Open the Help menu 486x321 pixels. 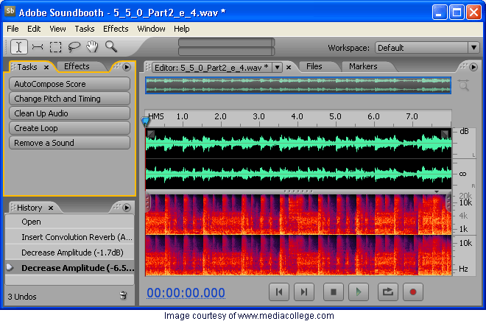(x=182, y=29)
